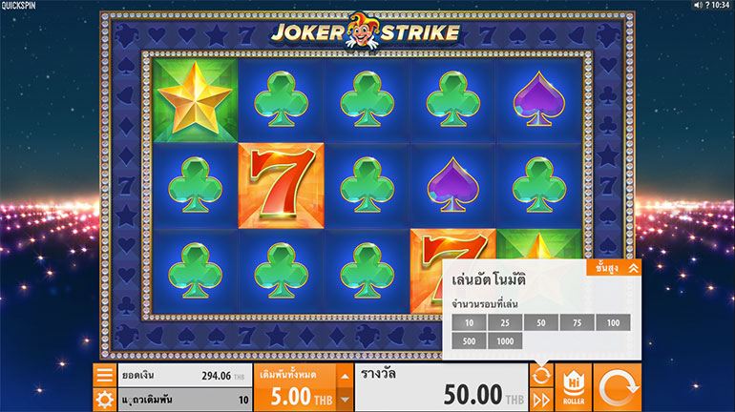Activate the Hi Roller feature
735x412 pixels.
tap(574, 387)
